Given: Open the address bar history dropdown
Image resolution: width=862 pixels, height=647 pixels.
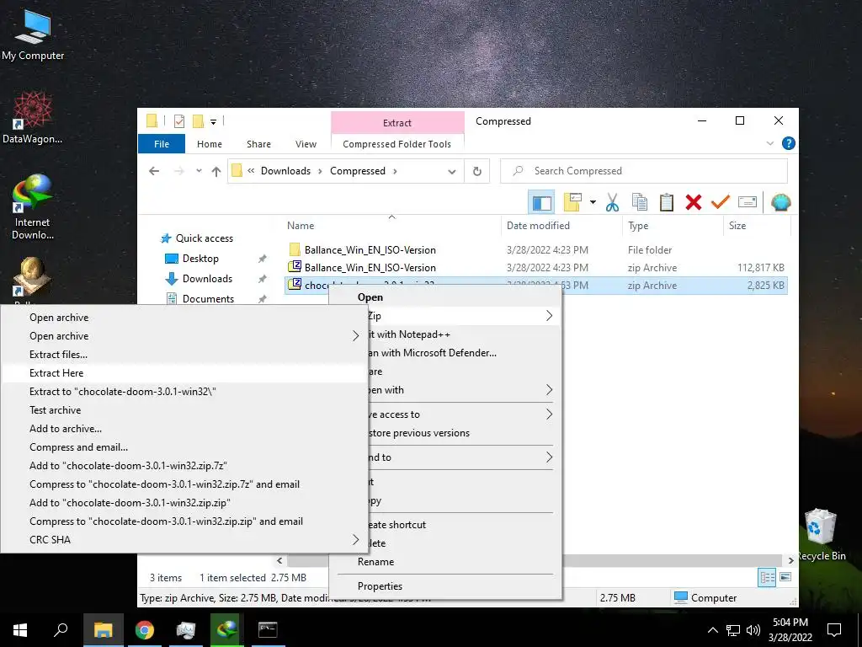Looking at the screenshot, I should pos(452,172).
